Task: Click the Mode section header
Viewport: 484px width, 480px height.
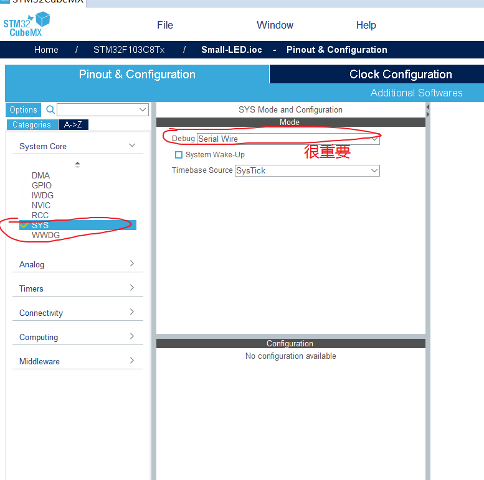Action: [291, 122]
